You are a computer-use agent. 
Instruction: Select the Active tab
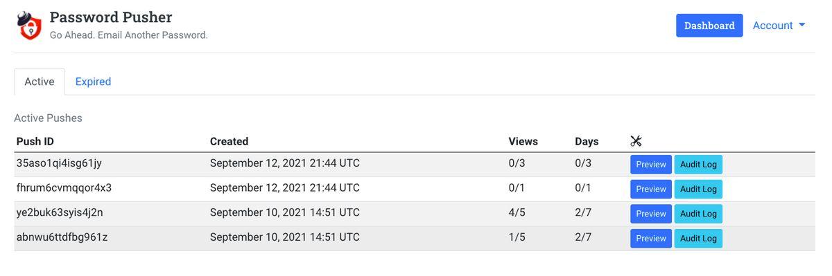(40, 82)
